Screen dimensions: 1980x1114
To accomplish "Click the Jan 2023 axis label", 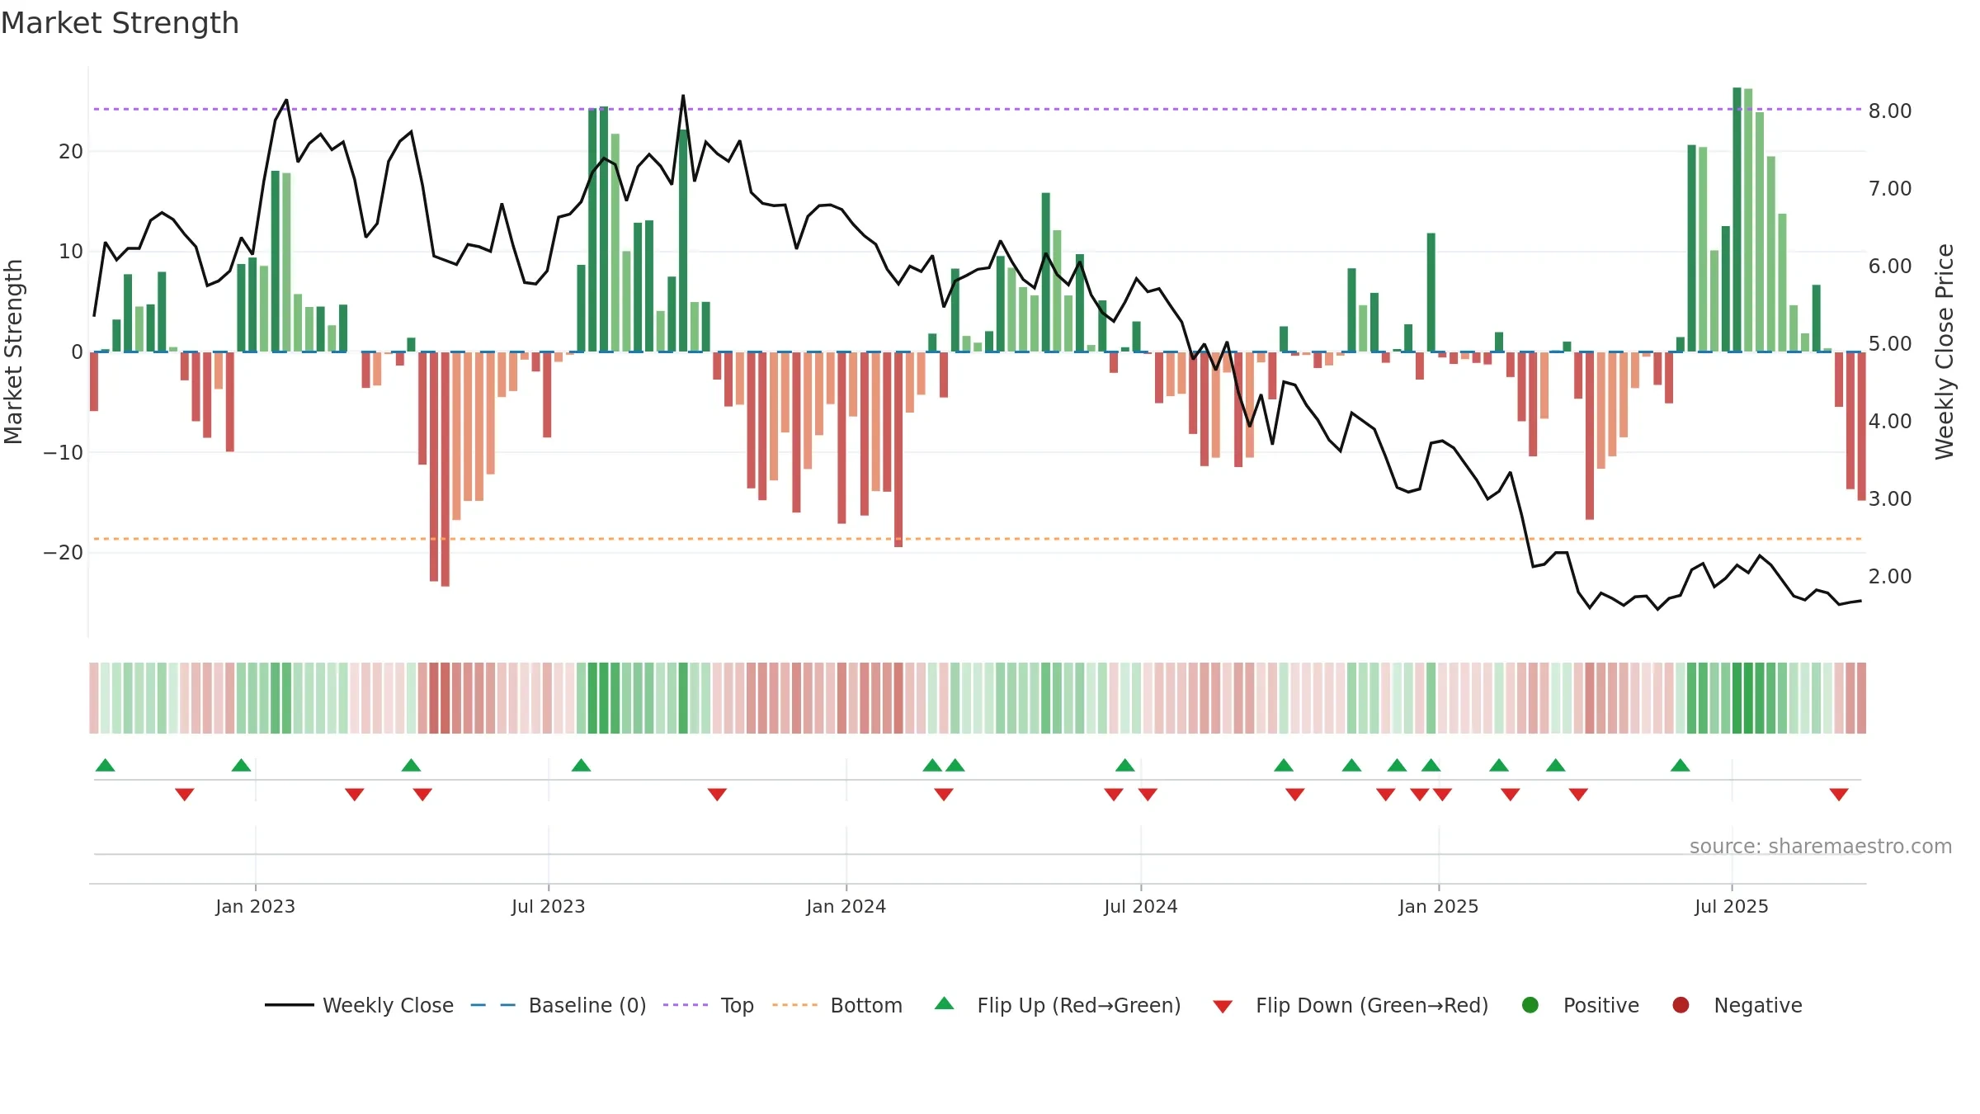I will [x=255, y=906].
